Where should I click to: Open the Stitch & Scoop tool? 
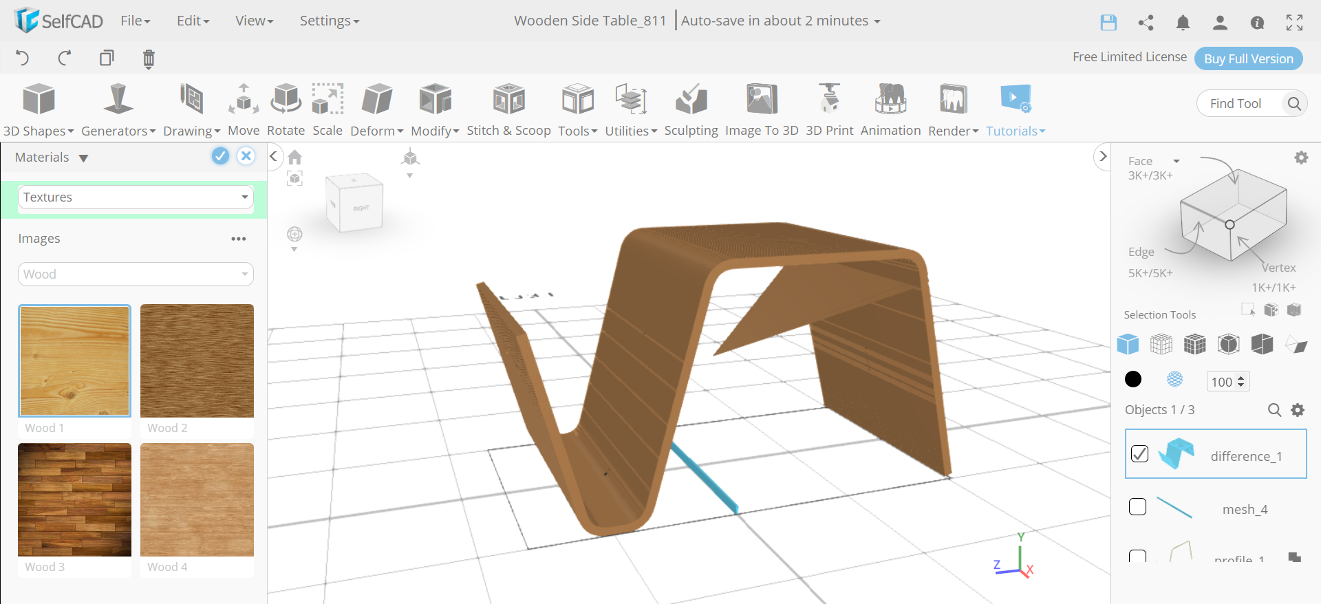tap(508, 110)
